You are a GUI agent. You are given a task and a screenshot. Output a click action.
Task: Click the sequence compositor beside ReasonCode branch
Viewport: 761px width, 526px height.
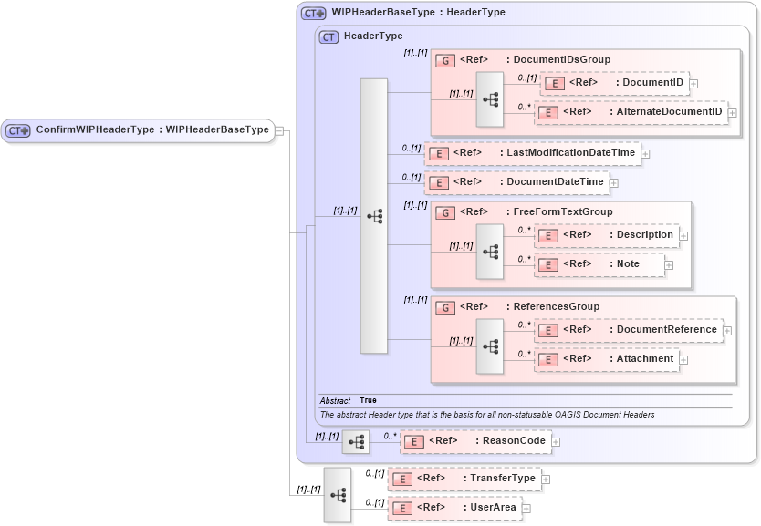click(354, 440)
